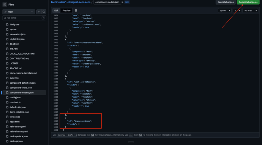Open the No wrap dropdown

250,10
